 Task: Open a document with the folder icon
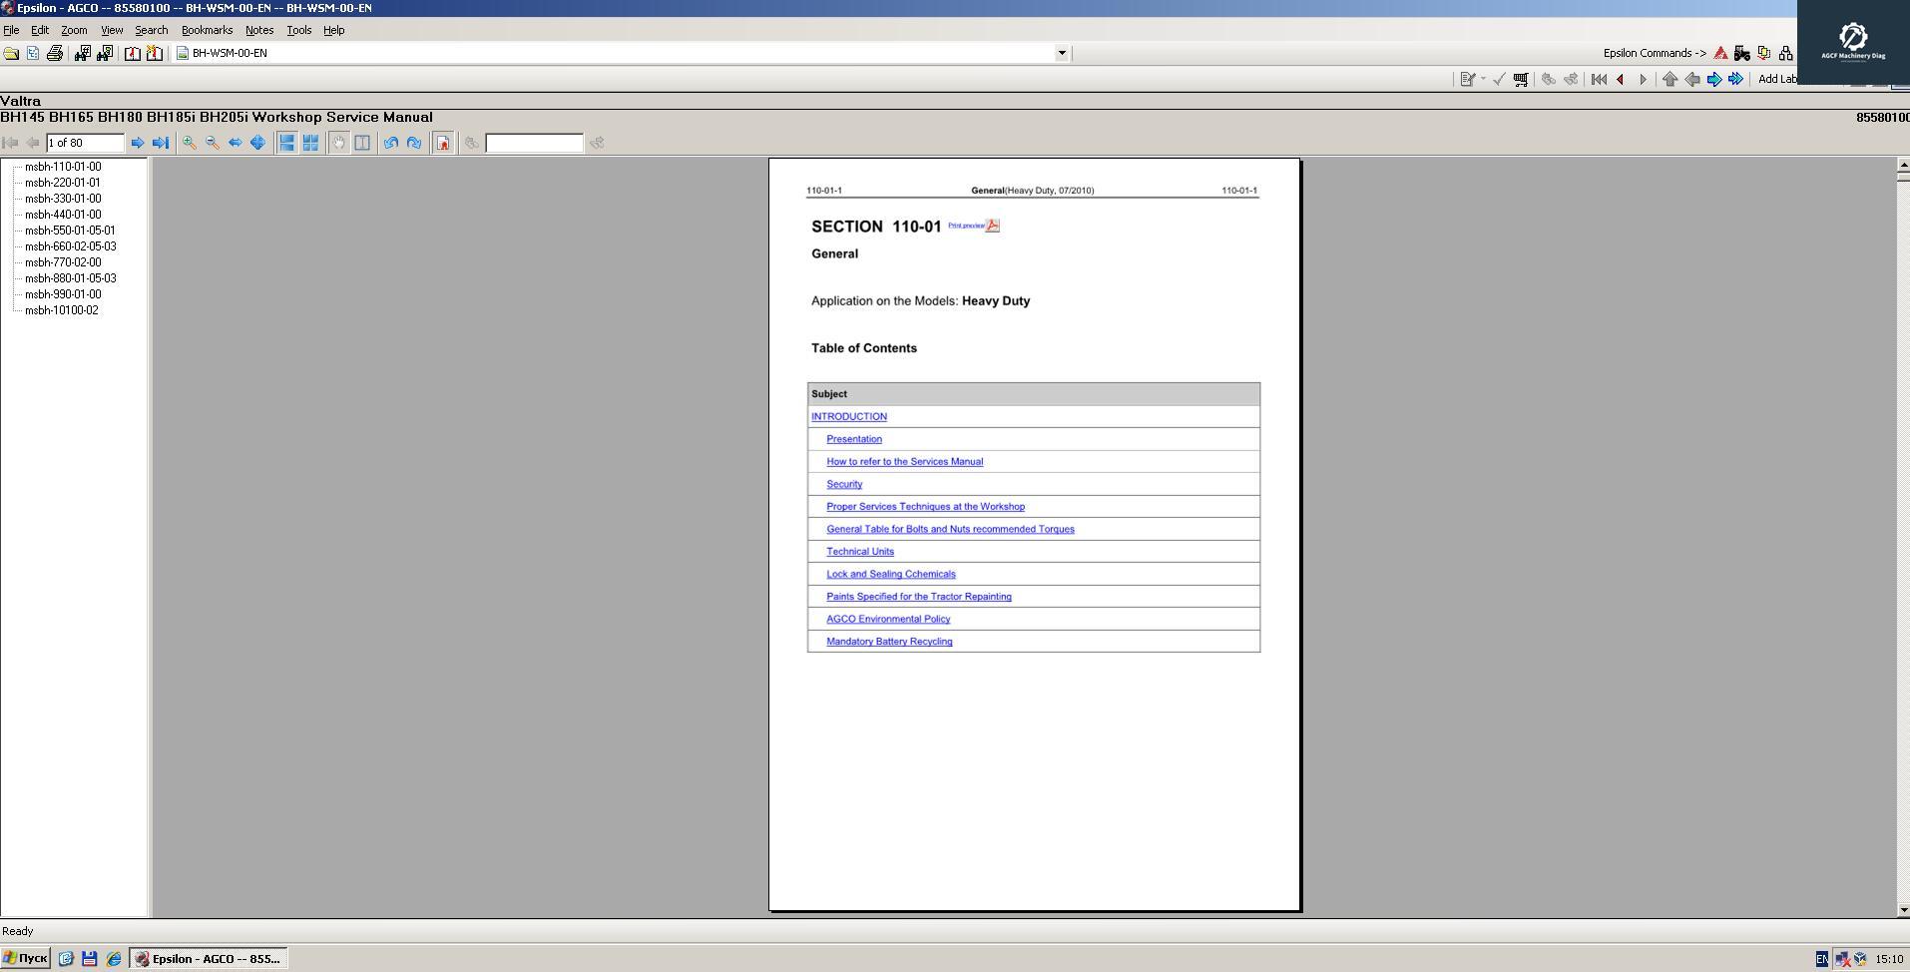pyautogui.click(x=11, y=53)
